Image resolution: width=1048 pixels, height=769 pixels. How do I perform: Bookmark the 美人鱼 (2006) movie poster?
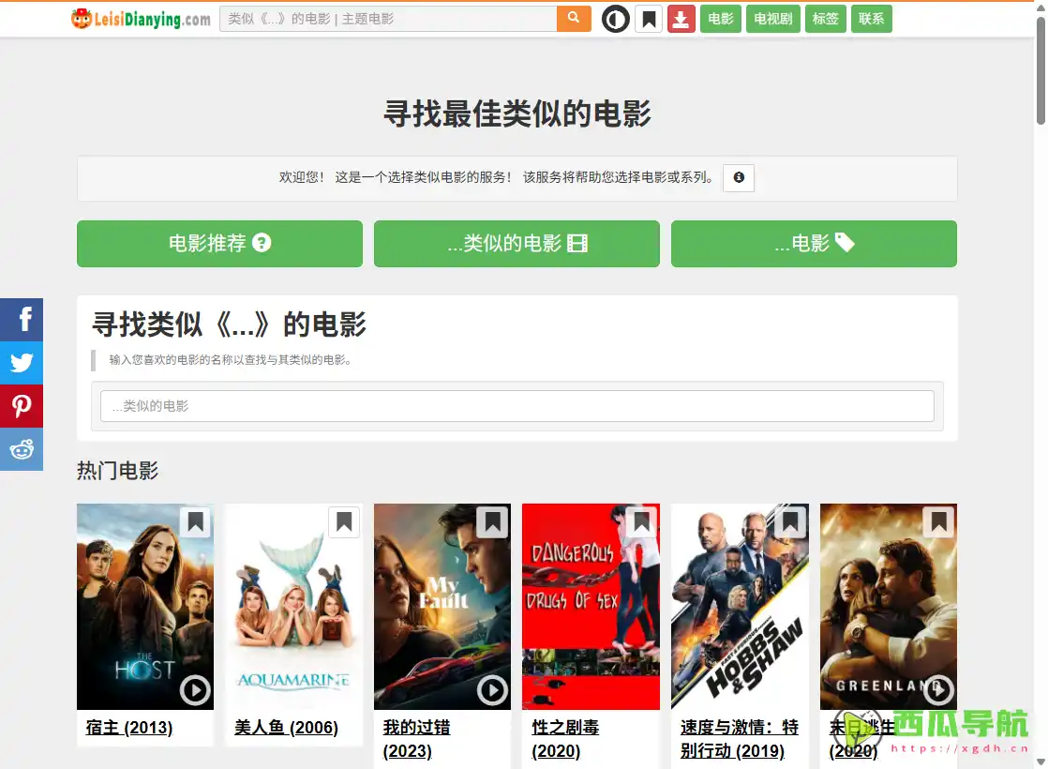(343, 522)
